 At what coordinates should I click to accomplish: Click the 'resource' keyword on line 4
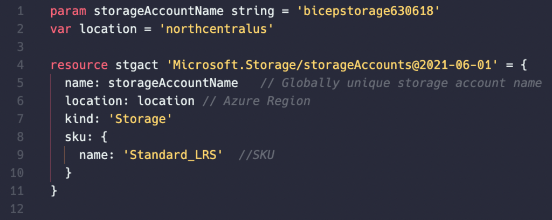tap(79, 65)
